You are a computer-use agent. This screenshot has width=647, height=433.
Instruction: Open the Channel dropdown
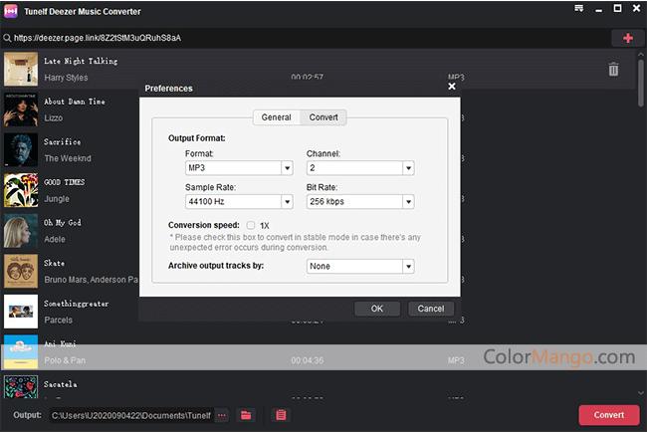click(408, 169)
